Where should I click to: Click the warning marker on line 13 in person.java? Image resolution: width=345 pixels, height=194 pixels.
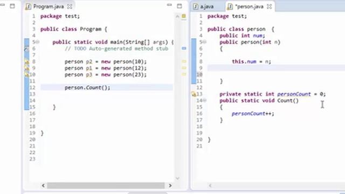pyautogui.click(x=194, y=94)
